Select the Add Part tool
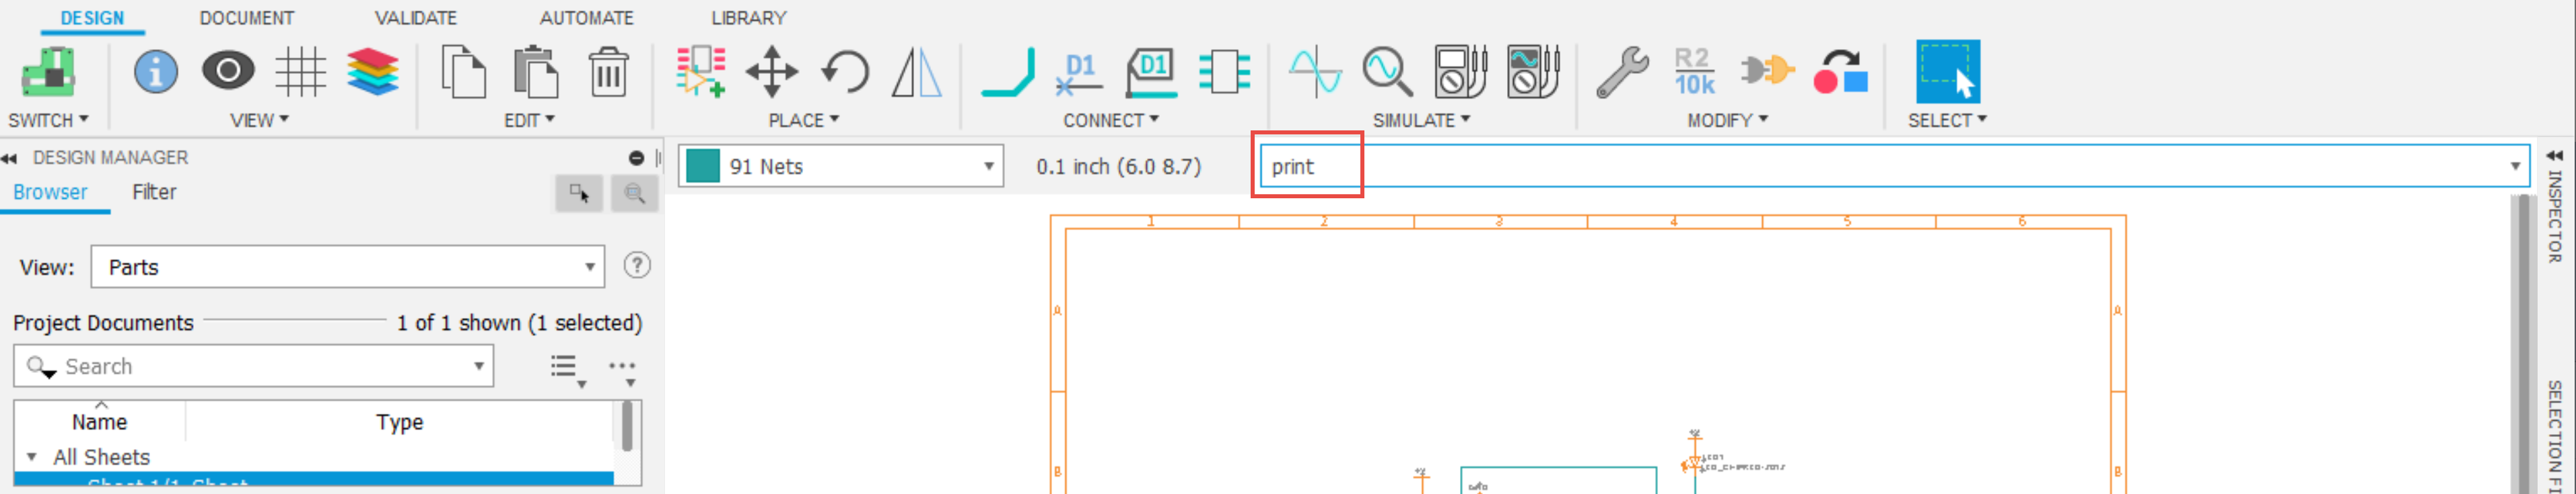 point(700,72)
